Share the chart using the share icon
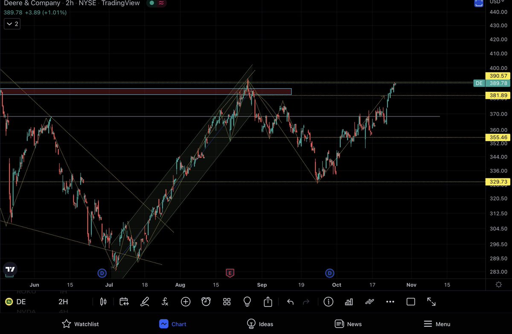 268,302
